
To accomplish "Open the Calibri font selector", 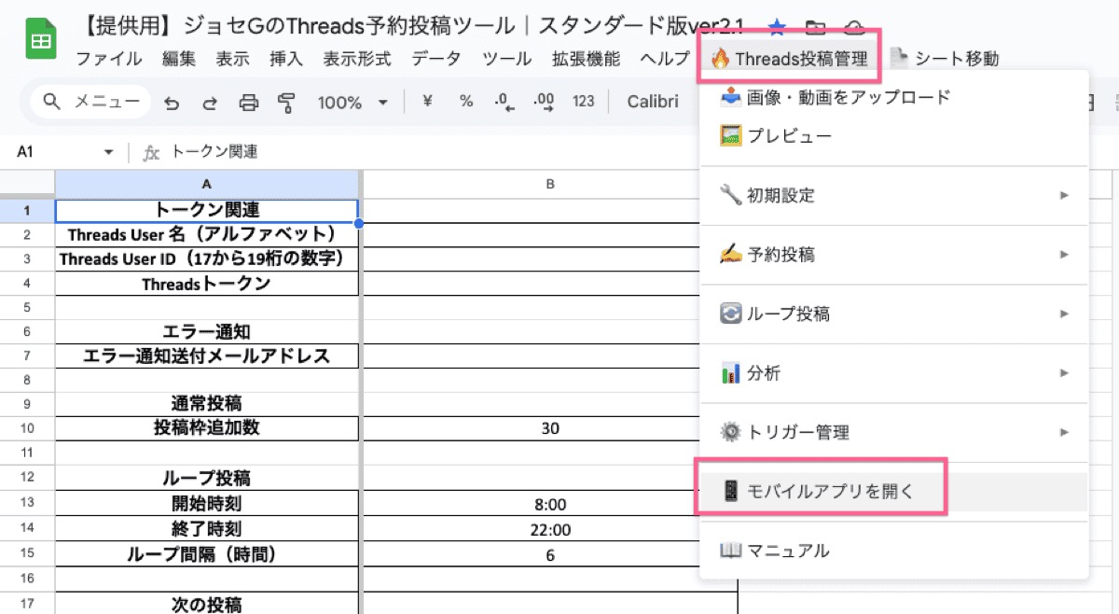I will (x=653, y=102).
